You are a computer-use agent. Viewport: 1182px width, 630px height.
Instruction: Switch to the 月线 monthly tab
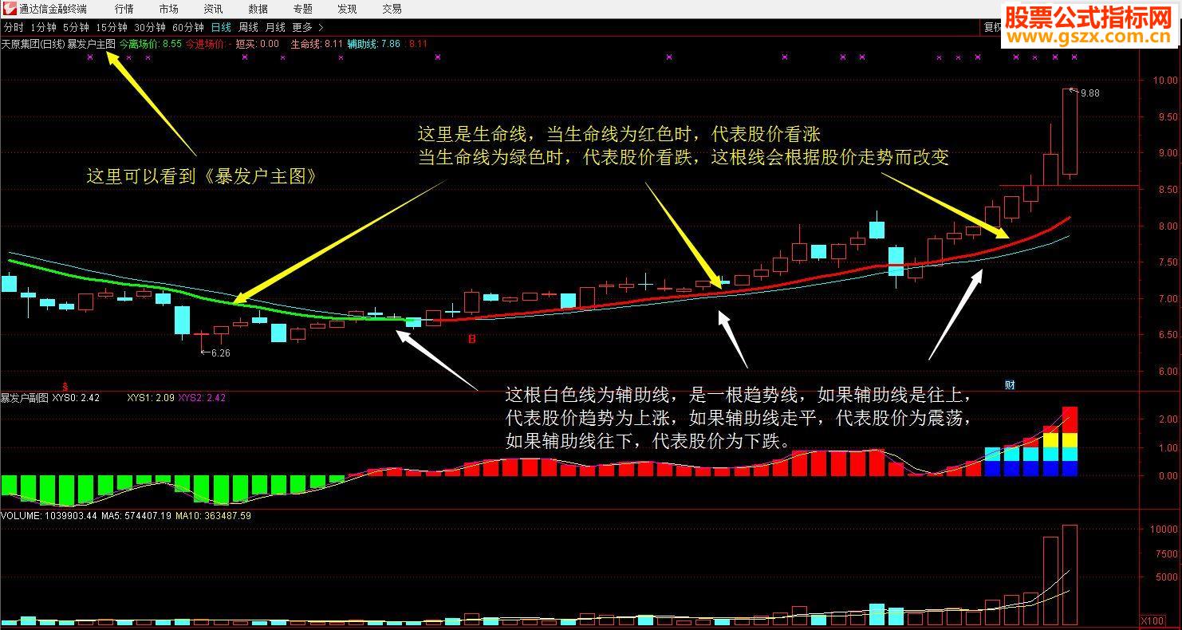pyautogui.click(x=275, y=27)
